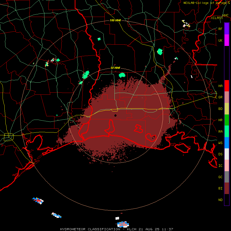Click the KLCH radar site identifier
The height and width of the screenshot is (231, 231).
click(132, 229)
